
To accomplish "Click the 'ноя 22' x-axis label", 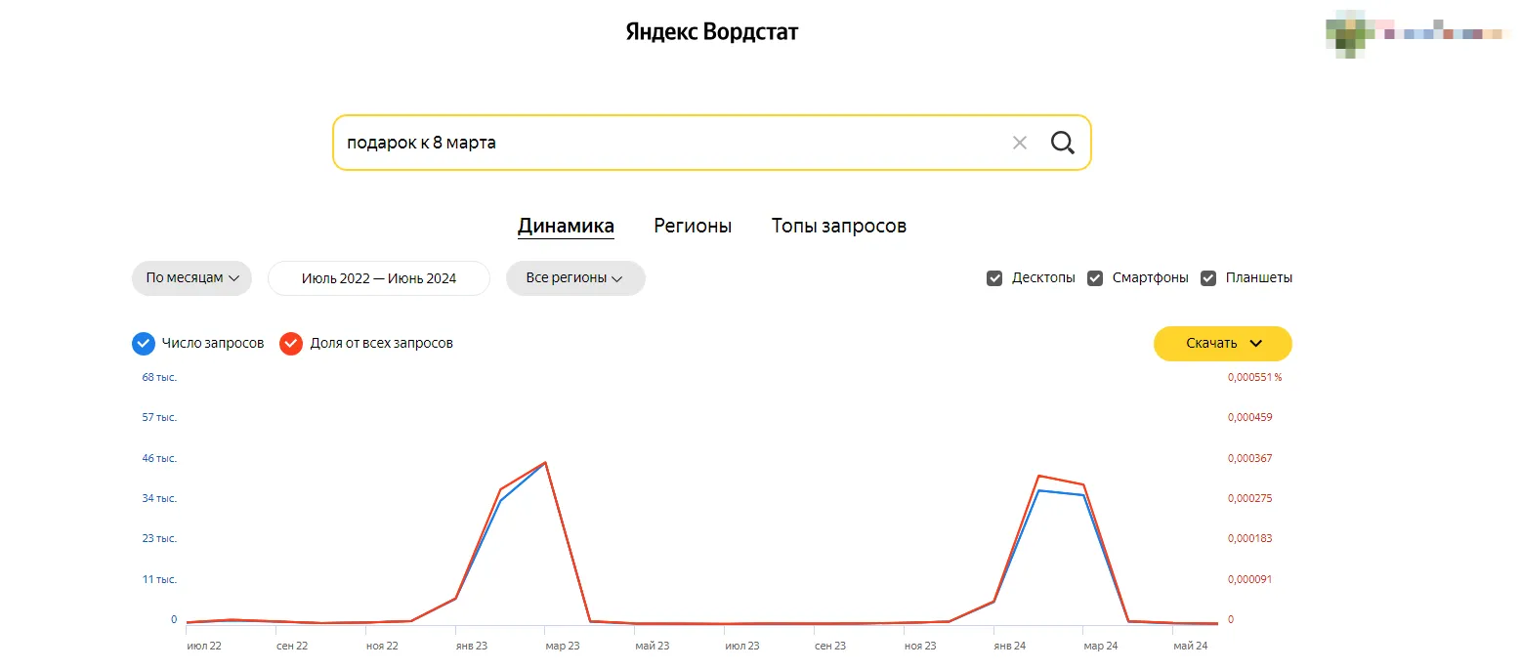I will (x=382, y=646).
